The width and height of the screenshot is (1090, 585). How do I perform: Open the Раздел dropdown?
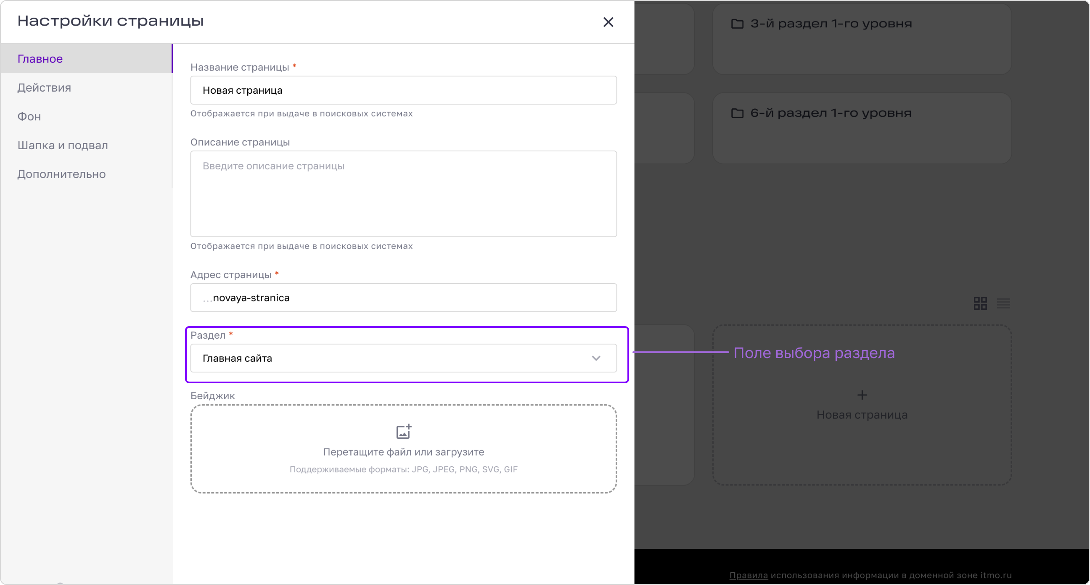click(x=403, y=358)
